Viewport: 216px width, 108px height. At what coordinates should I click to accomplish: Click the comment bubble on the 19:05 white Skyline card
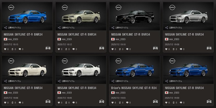[x=73, y=103]
